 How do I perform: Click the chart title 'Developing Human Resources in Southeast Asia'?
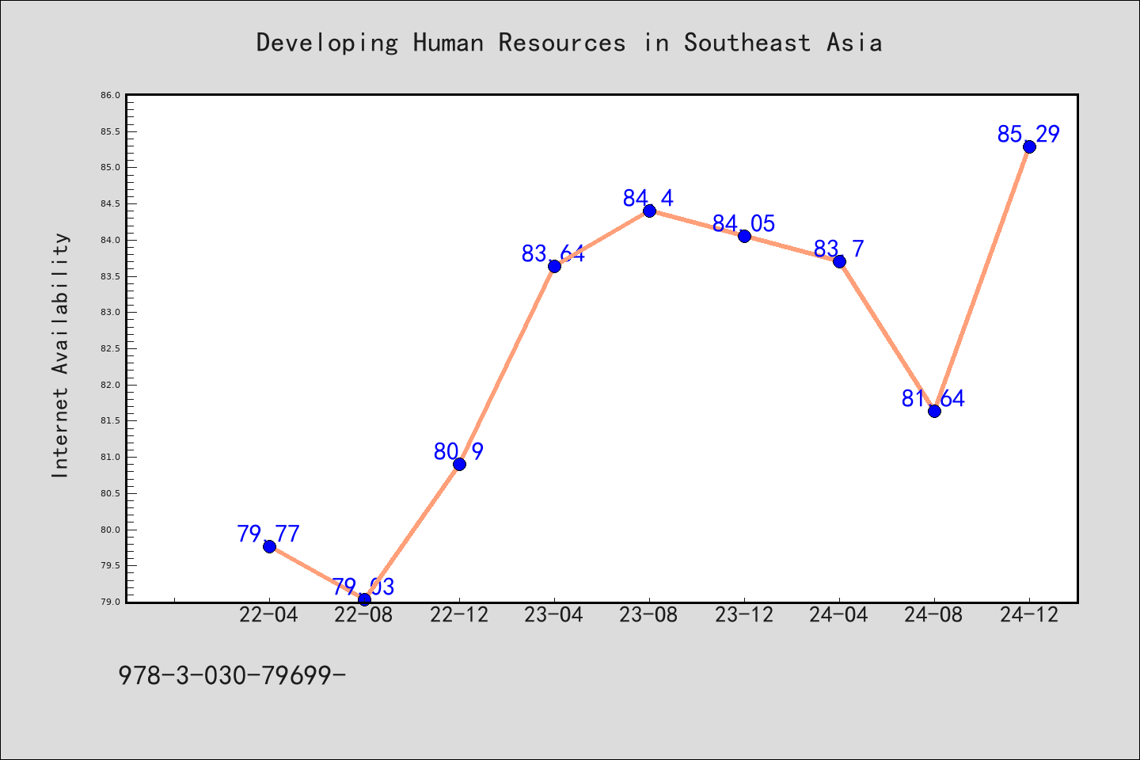point(569,42)
